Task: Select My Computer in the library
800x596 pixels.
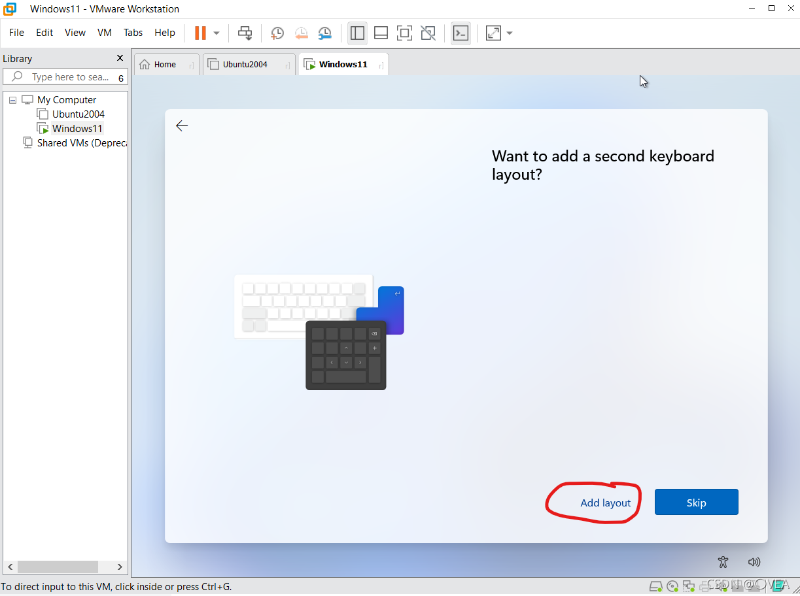Action: 67,100
